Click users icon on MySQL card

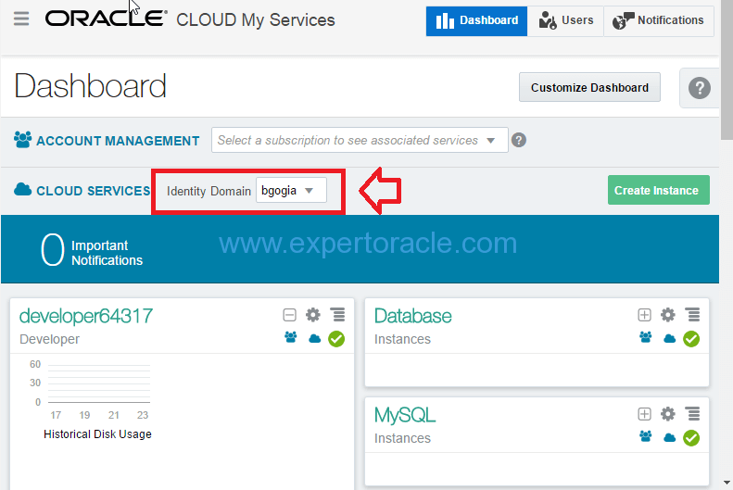646,436
